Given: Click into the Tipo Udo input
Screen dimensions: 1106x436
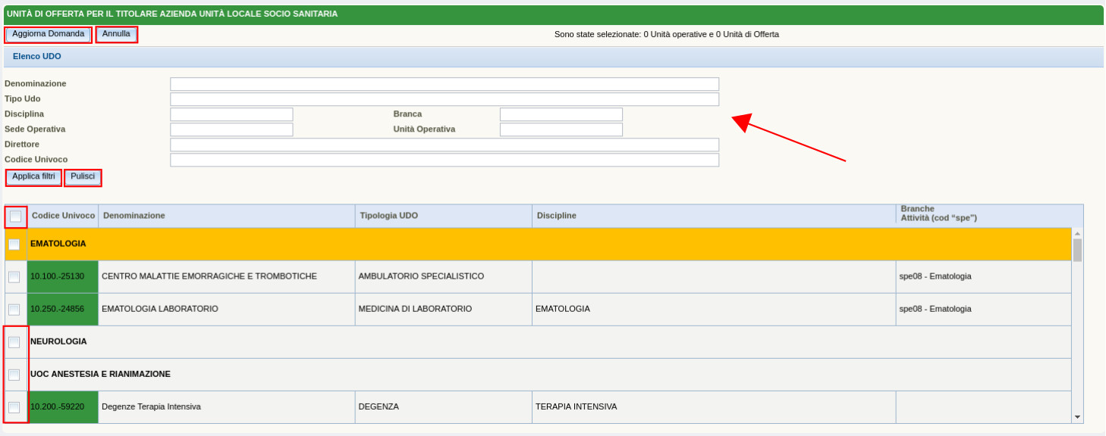Looking at the screenshot, I should click(x=444, y=99).
